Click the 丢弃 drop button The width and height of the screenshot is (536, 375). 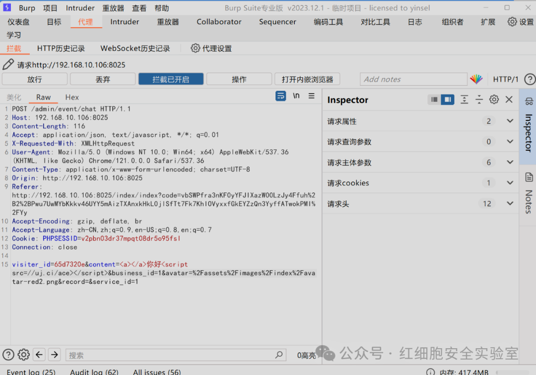tap(103, 79)
